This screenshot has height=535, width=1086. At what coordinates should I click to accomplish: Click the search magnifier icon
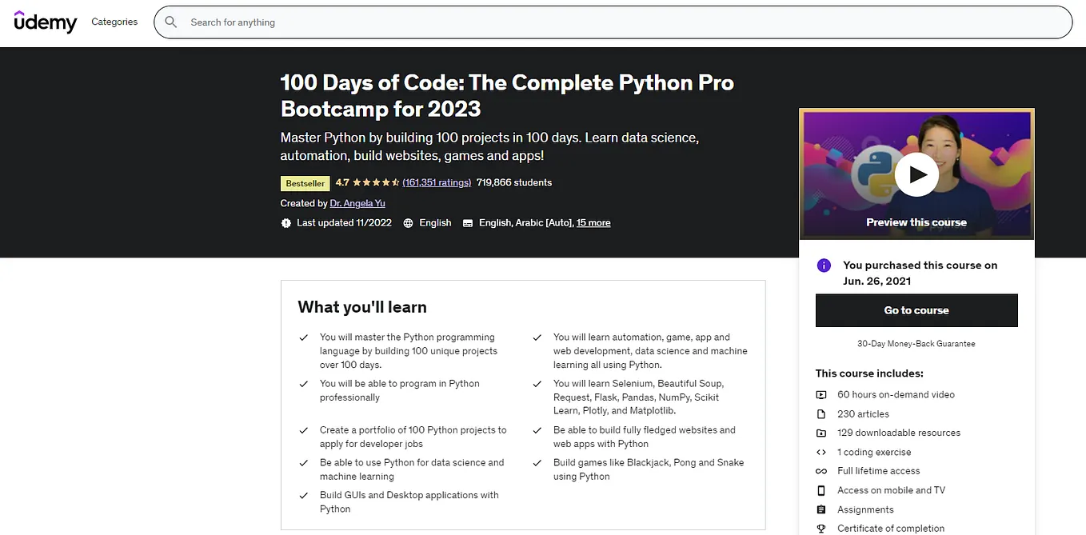[x=170, y=22]
